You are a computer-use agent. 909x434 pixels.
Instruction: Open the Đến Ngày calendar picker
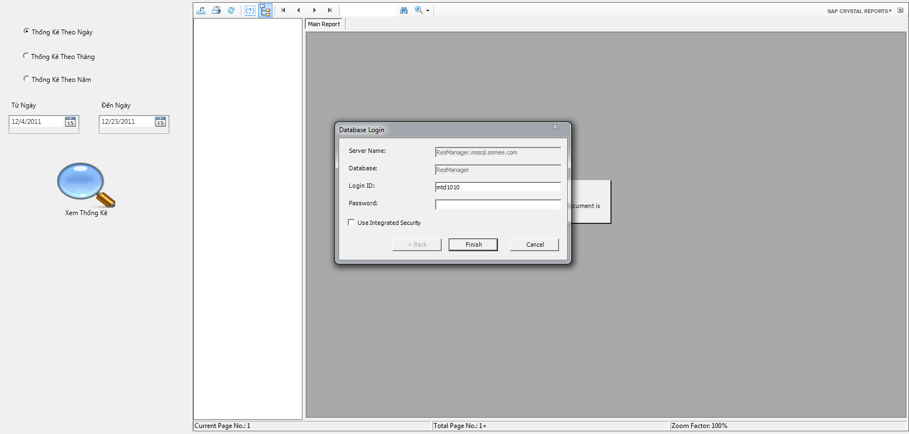pyautogui.click(x=161, y=122)
